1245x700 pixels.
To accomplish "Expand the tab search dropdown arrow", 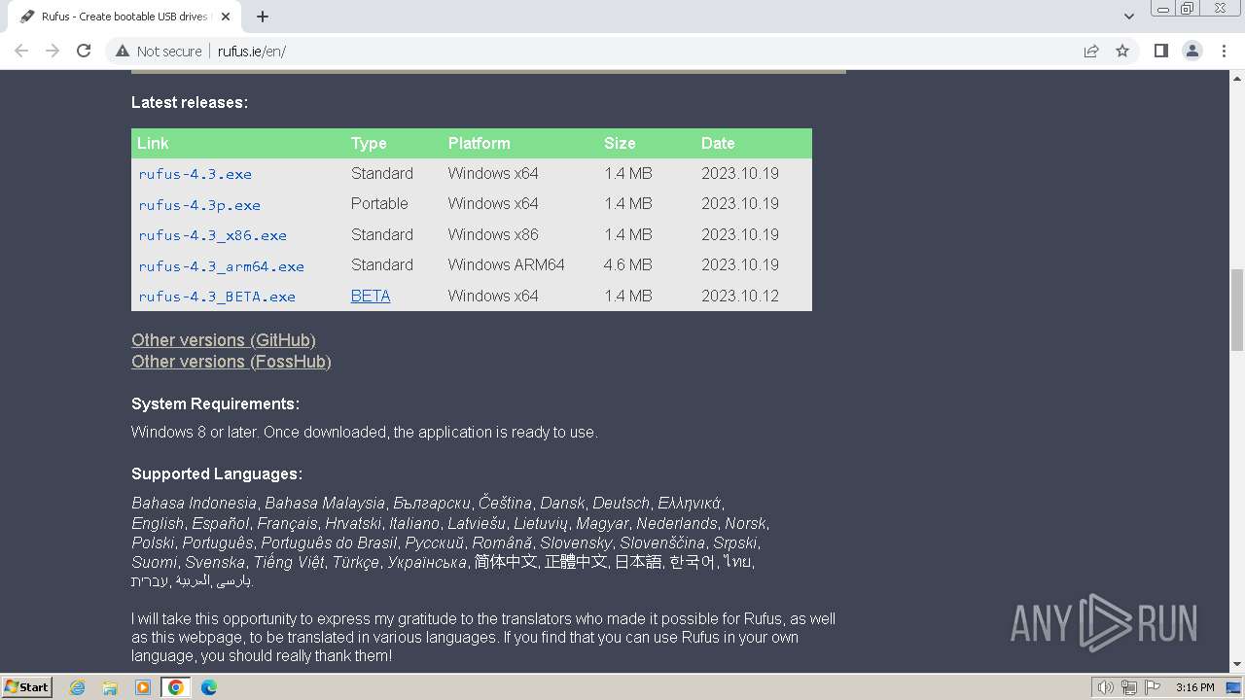I will (x=1128, y=17).
